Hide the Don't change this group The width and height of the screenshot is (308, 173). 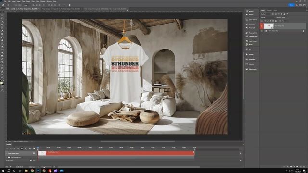pos(262,31)
